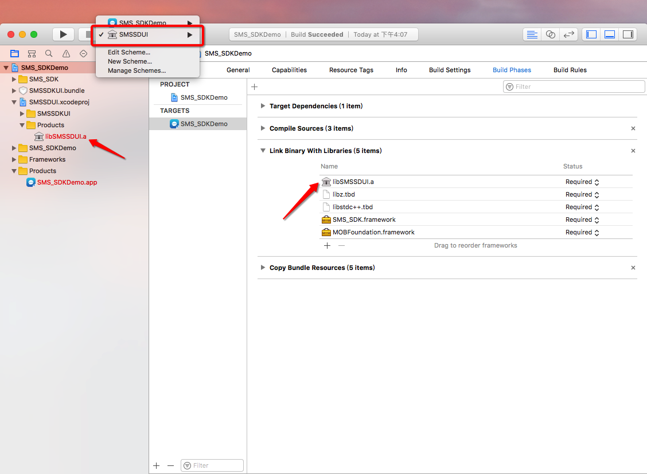Run the project with the Play button
The height and width of the screenshot is (474, 647).
click(63, 34)
